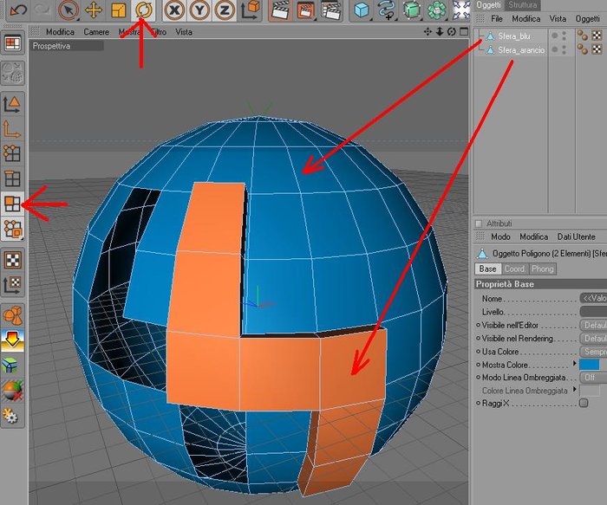
Task: Expand the Mostra Colore arrow
Action: point(574,364)
